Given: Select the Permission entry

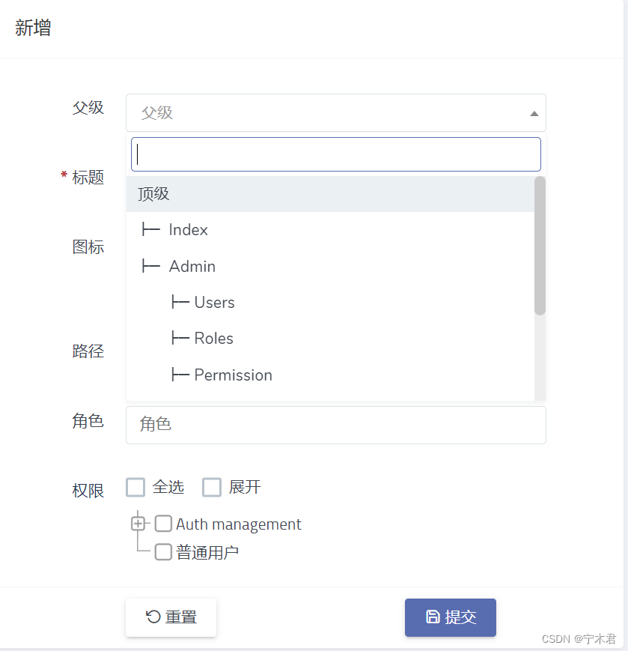Looking at the screenshot, I should [x=232, y=375].
